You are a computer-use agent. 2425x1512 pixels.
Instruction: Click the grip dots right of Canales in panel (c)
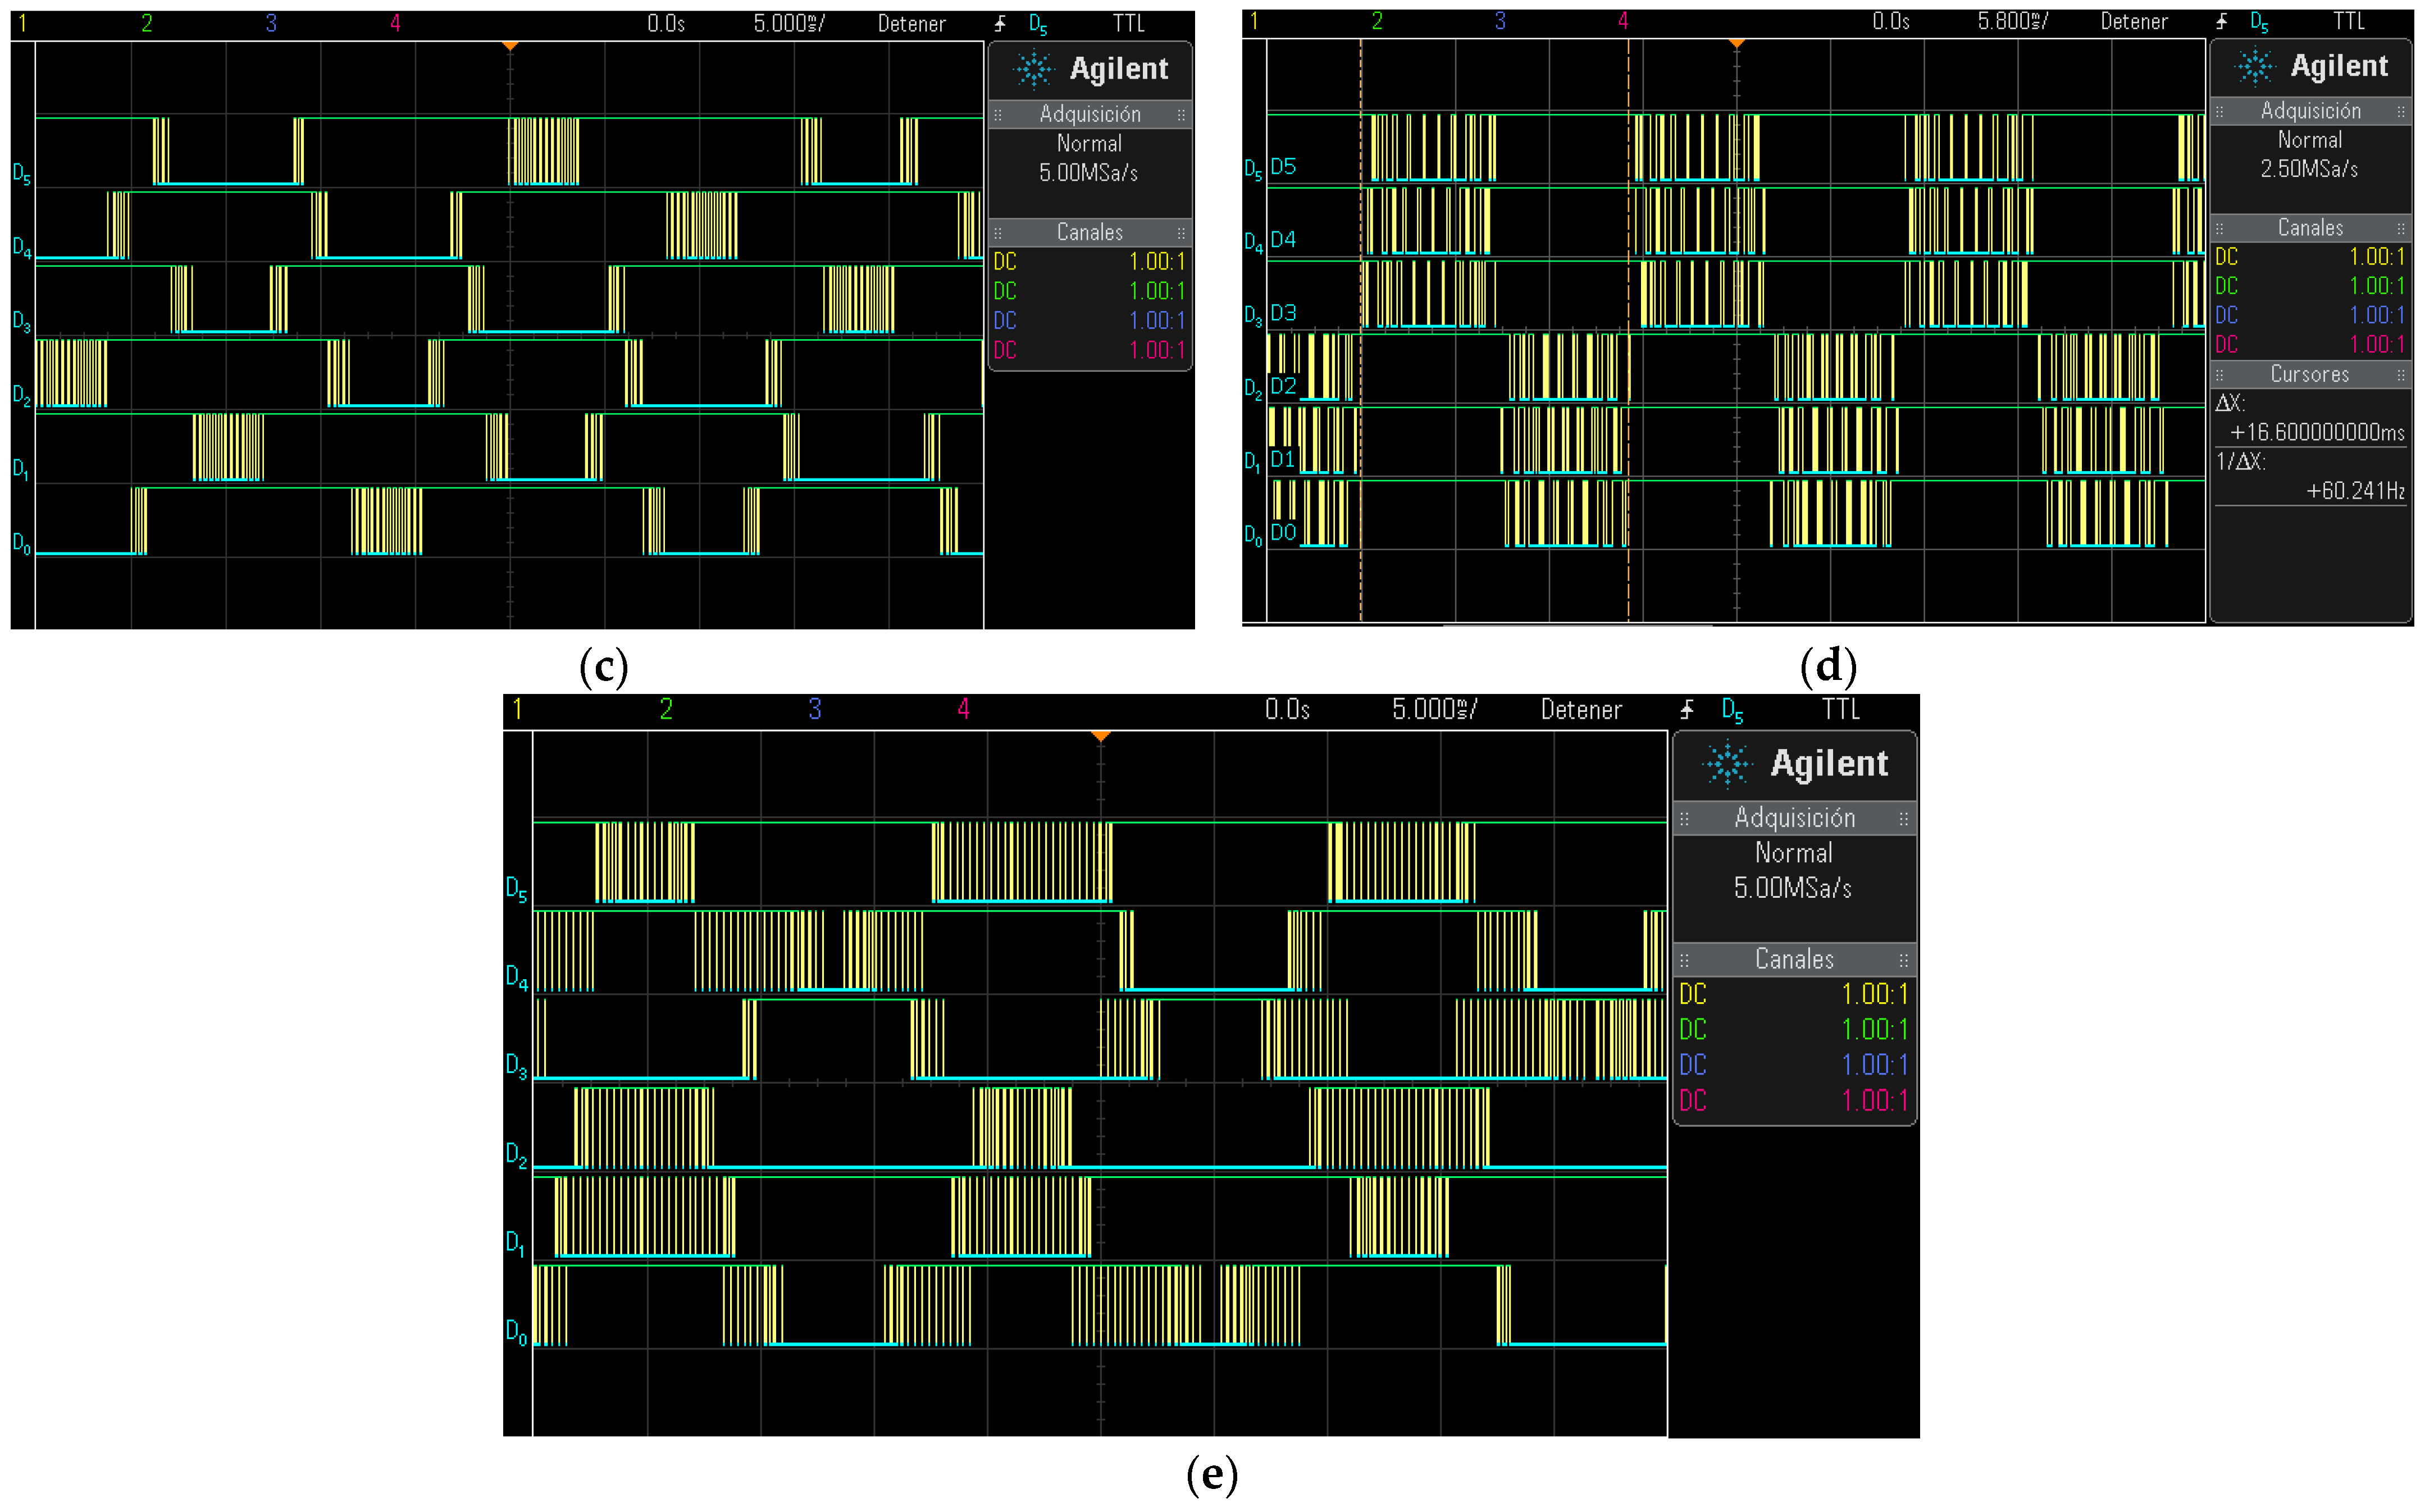(x=1181, y=233)
